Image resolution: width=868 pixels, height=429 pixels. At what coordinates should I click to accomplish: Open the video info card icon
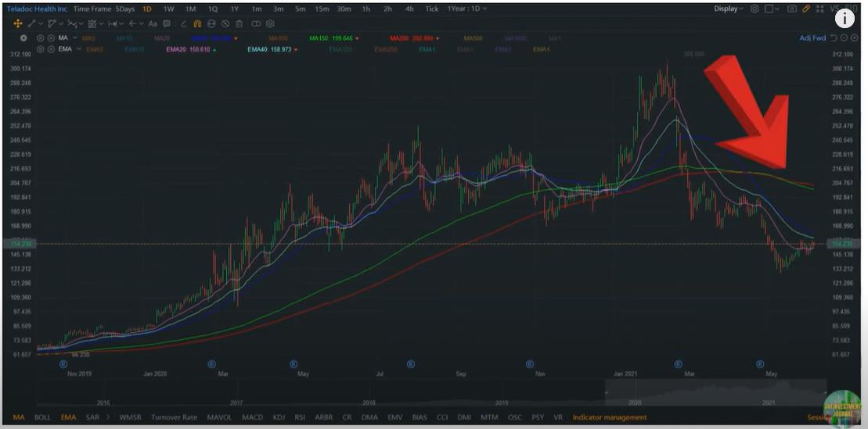pyautogui.click(x=845, y=18)
